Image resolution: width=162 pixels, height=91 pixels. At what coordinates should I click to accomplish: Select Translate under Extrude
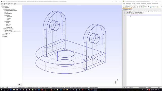[x=10, y=17]
